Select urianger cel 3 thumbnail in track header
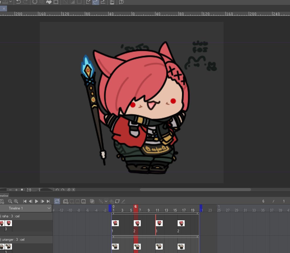The image size is (290, 253). 8,247
